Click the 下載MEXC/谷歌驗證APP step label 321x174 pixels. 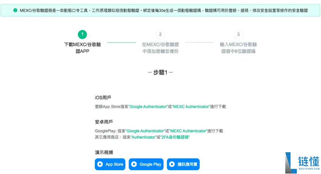82,48
